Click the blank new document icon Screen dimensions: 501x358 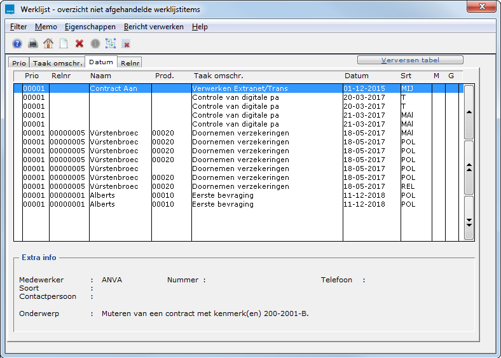[x=64, y=44]
